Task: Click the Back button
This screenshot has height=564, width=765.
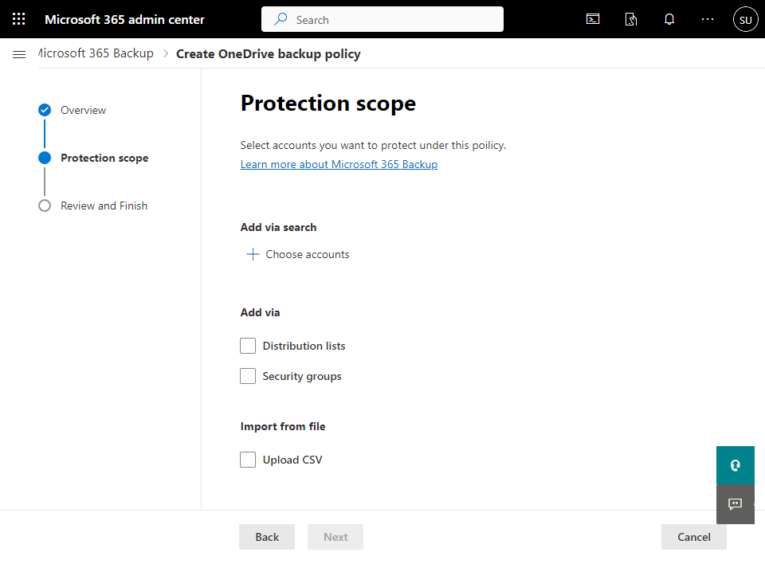Action: click(267, 537)
